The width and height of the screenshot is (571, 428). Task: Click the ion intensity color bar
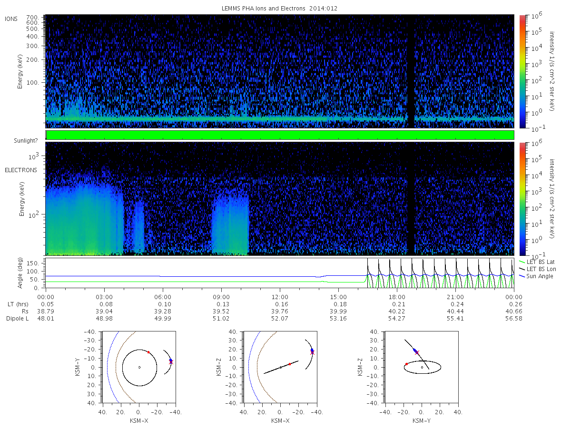[522, 71]
